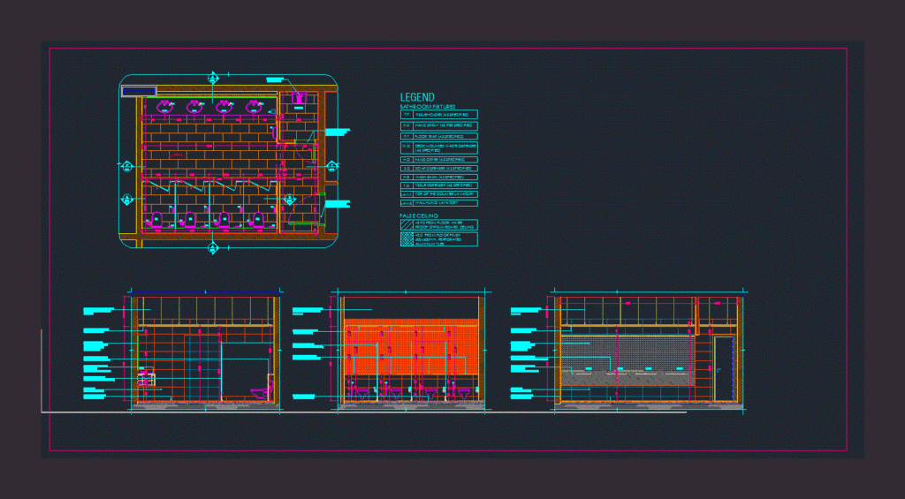
Task: Select the orange tiled wall in middle elevation
Action: point(411,346)
